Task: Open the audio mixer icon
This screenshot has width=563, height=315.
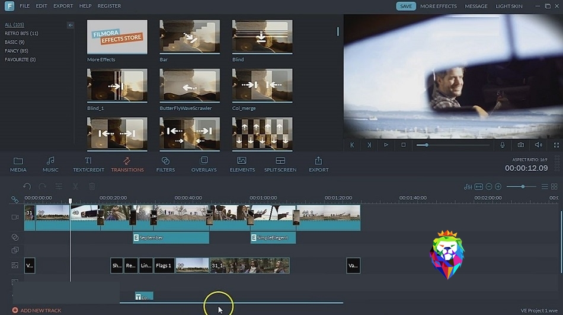Action: (468, 187)
